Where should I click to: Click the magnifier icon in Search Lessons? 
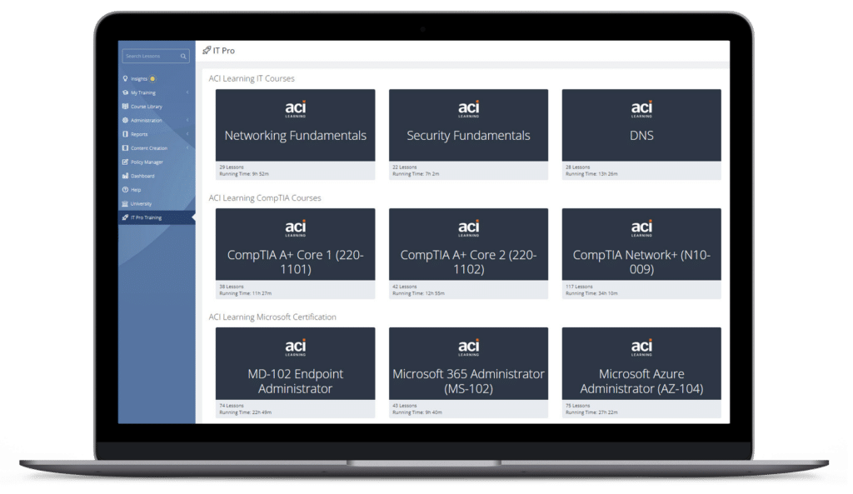pyautogui.click(x=183, y=56)
